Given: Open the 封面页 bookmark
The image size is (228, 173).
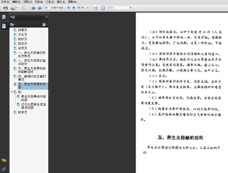Looking at the screenshot, I should (22, 30).
